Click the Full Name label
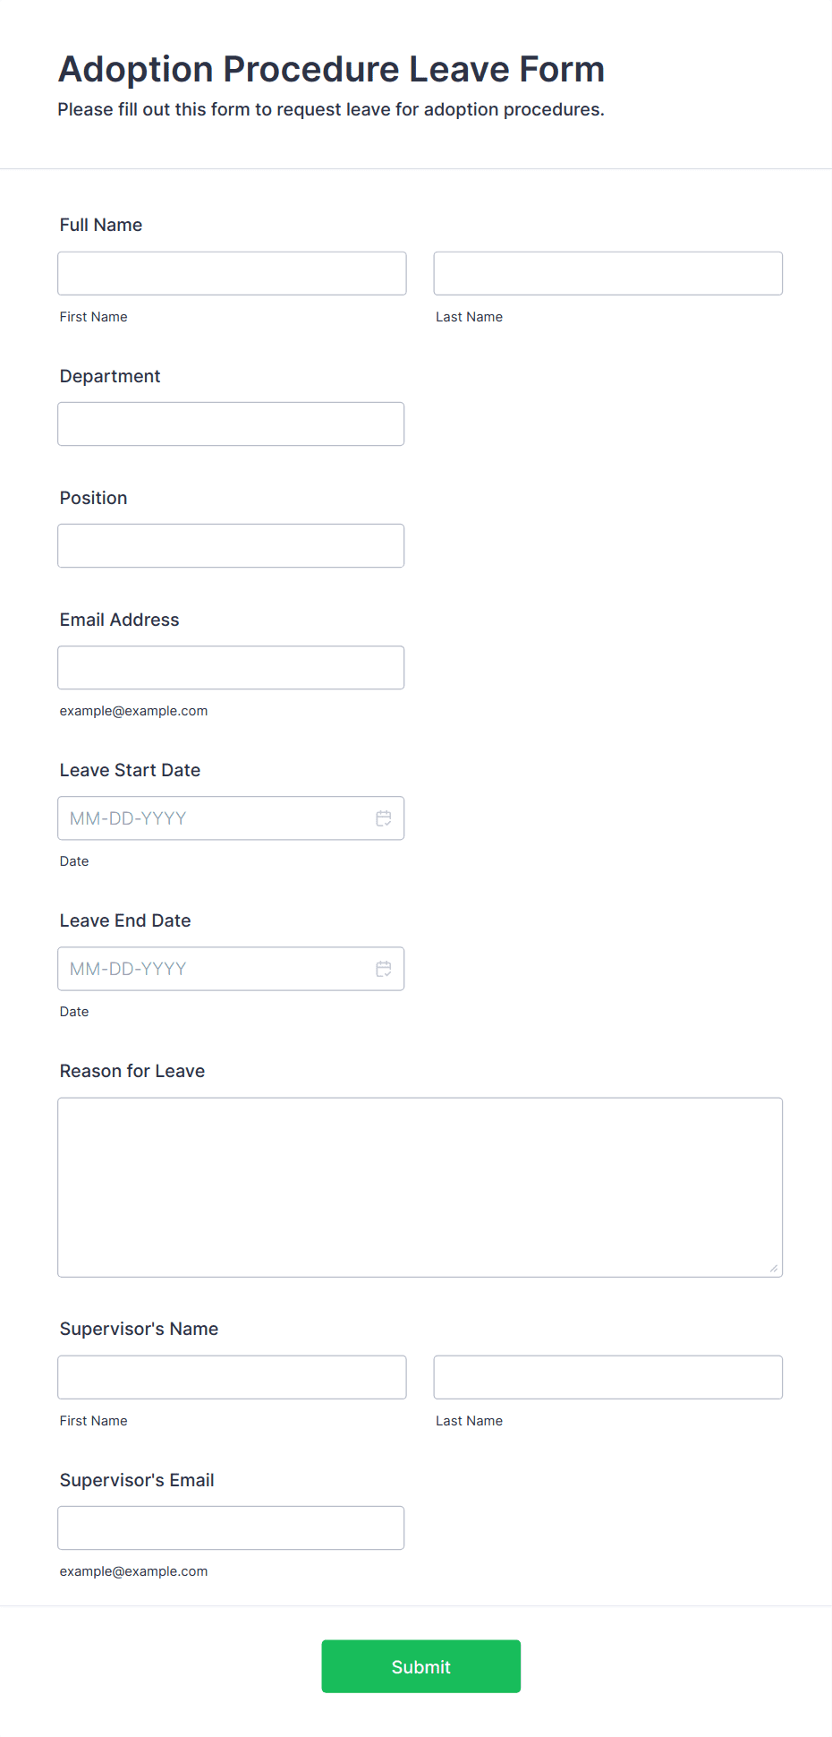The width and height of the screenshot is (832, 1737). click(x=101, y=225)
